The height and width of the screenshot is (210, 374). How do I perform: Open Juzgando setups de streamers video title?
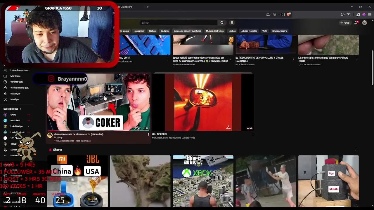[x=79, y=134]
